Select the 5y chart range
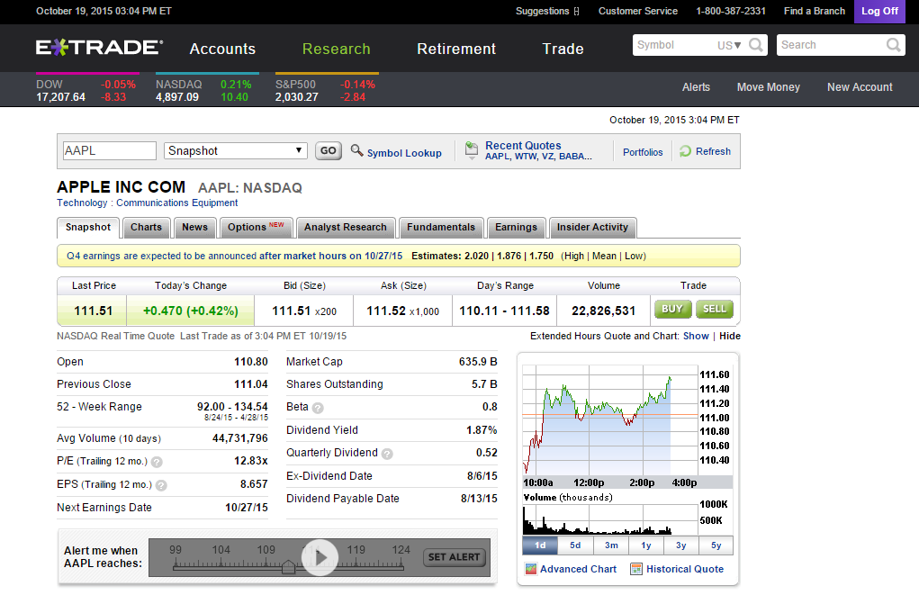Image resolution: width=919 pixels, height=595 pixels. point(716,545)
